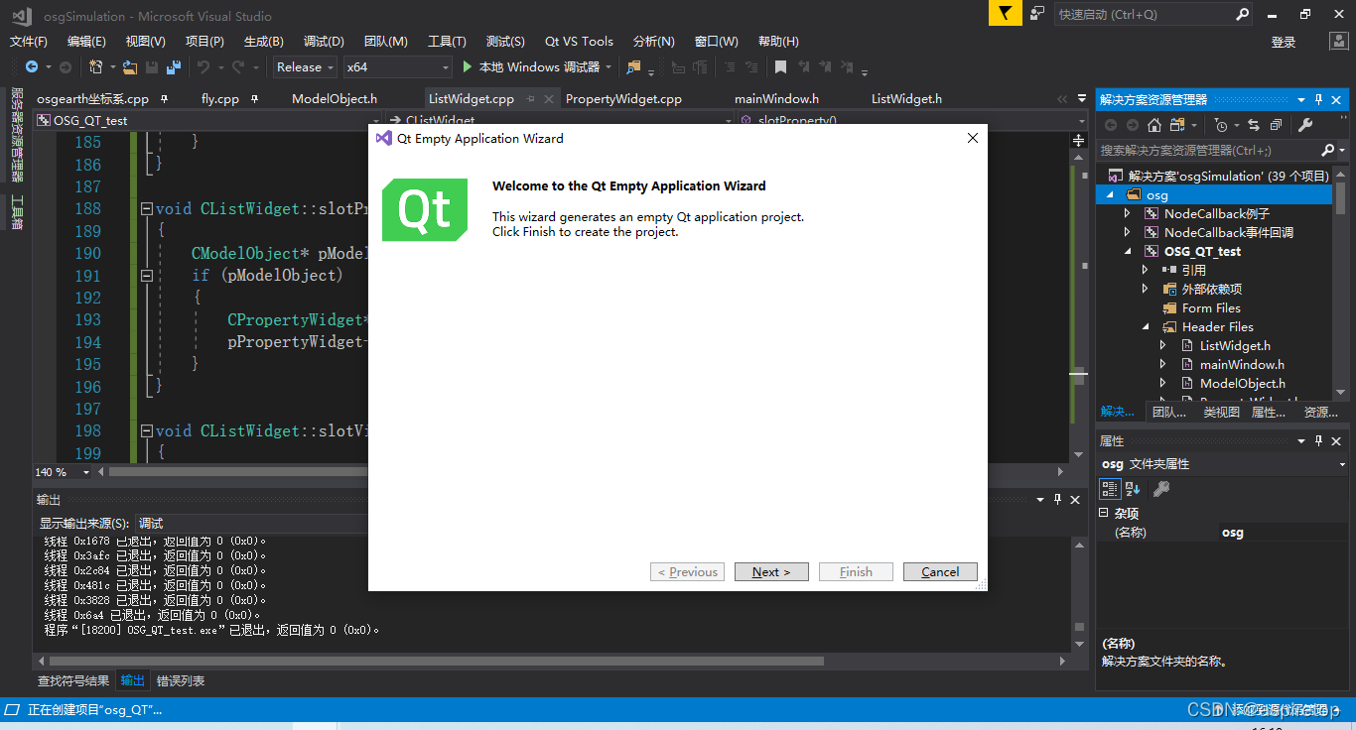Open the 视图(V) menu
Image resolution: width=1356 pixels, height=730 pixels.
146,42
